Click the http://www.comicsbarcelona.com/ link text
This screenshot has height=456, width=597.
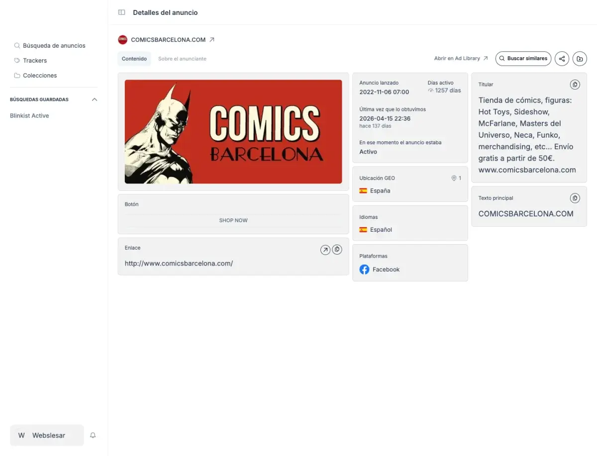(x=179, y=264)
